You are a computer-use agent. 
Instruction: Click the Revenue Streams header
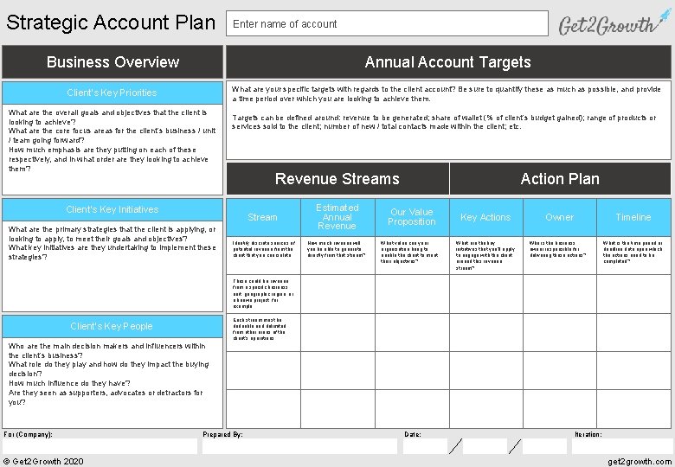point(337,178)
